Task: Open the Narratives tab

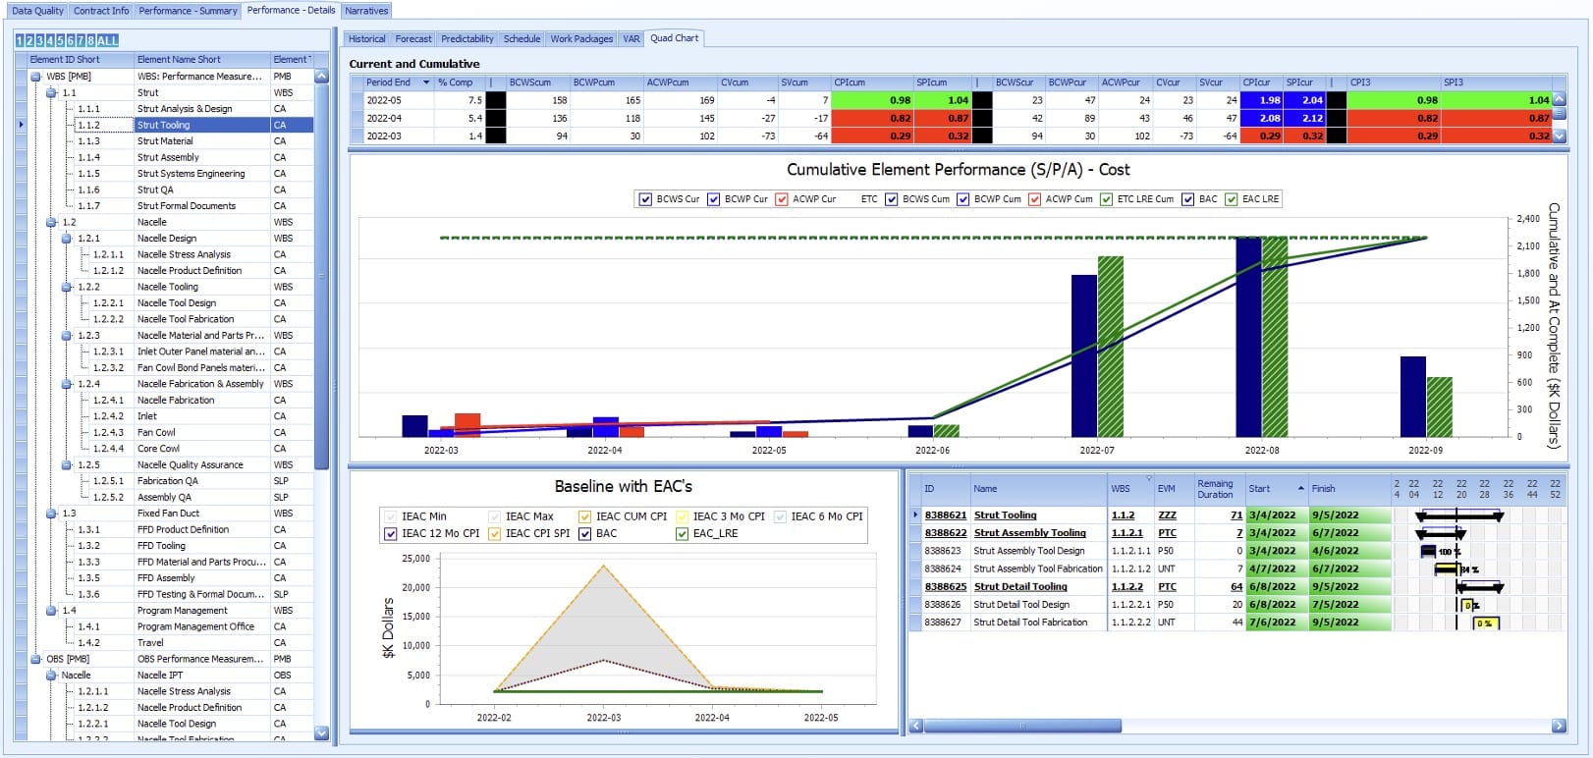Action: [x=366, y=11]
